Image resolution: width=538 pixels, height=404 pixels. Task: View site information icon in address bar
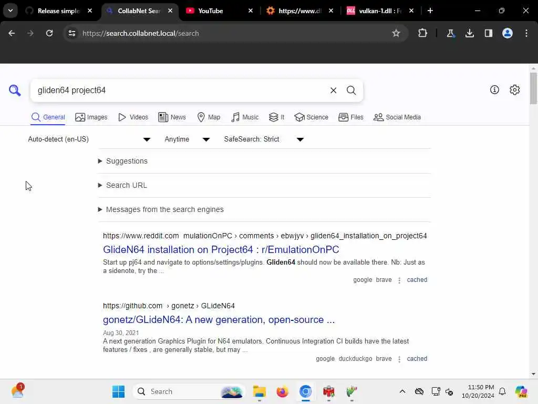pyautogui.click(x=71, y=33)
